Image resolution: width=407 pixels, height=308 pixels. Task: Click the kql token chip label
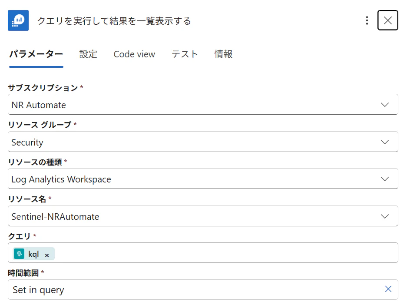(x=33, y=254)
